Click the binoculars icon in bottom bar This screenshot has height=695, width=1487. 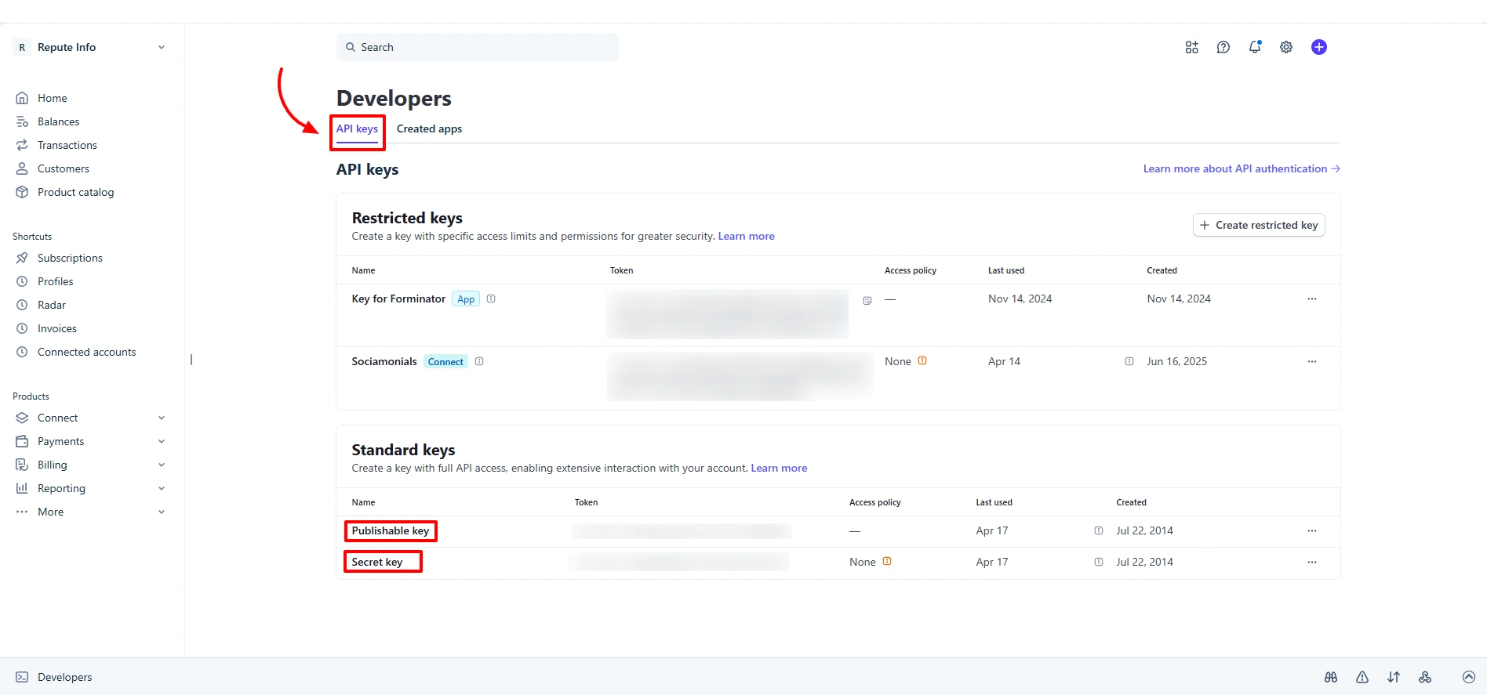pos(1331,677)
